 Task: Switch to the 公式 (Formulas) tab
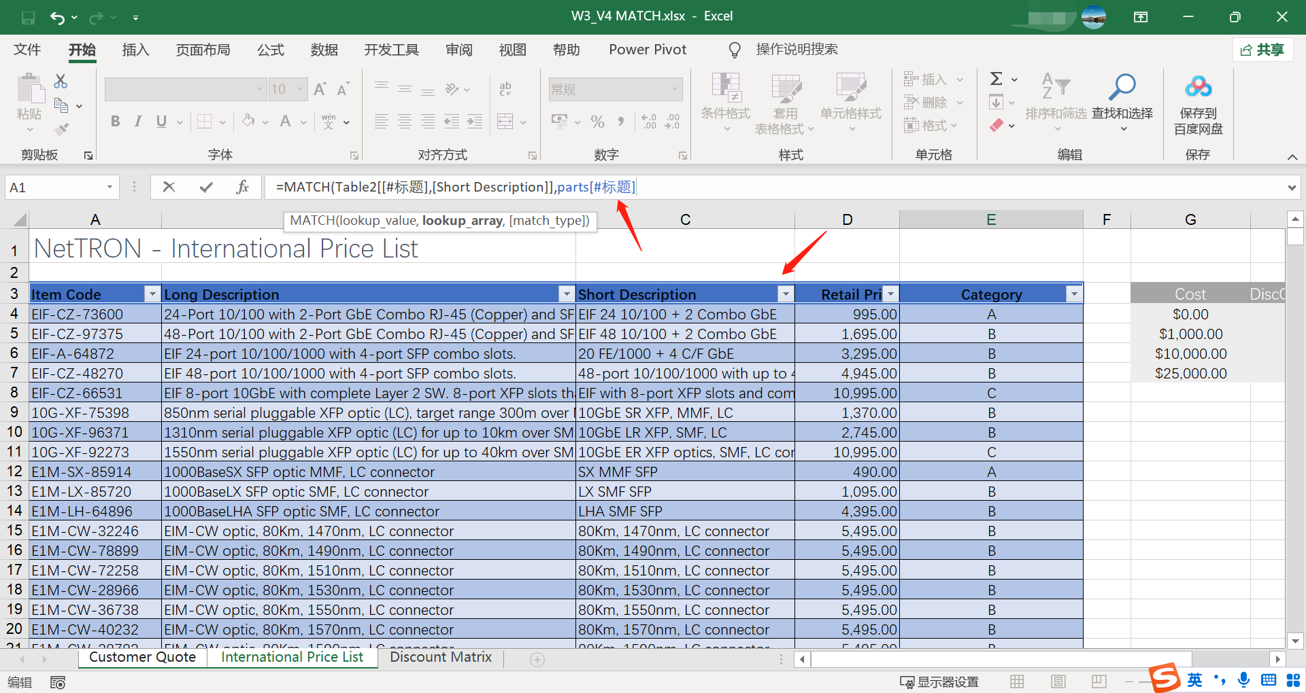(270, 50)
